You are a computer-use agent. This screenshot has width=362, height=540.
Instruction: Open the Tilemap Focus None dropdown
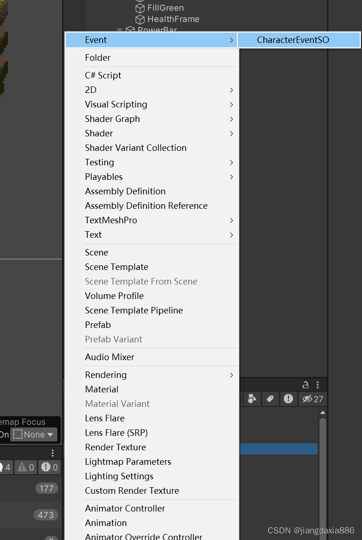(x=34, y=434)
